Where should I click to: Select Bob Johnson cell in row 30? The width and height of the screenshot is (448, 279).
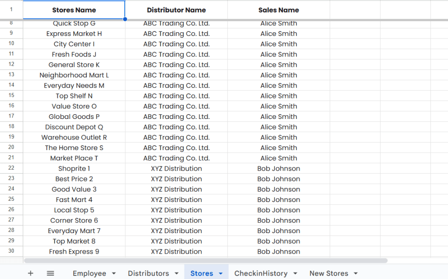[x=279, y=251]
